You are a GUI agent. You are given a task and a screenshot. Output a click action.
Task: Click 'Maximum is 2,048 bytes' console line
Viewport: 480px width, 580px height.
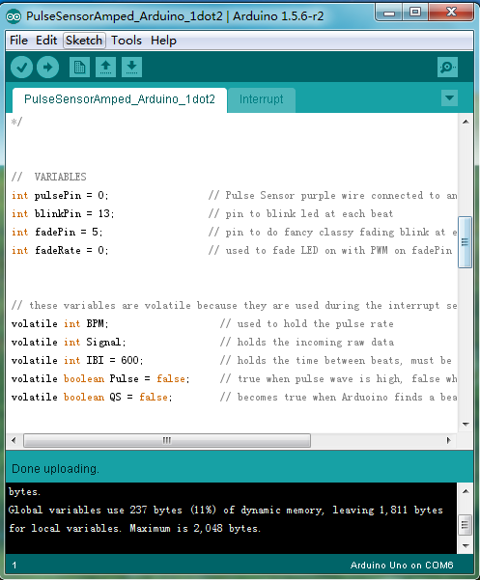(x=195, y=528)
